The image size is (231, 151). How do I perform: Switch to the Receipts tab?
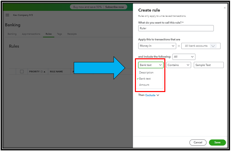[72, 34]
